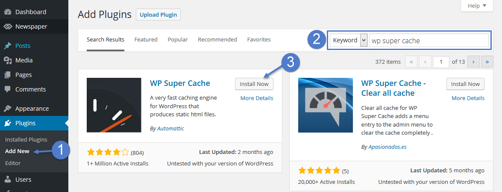Click the 20,000+ Active Installs text
Image resolution: width=502 pixels, height=192 pixels.
(x=326, y=182)
